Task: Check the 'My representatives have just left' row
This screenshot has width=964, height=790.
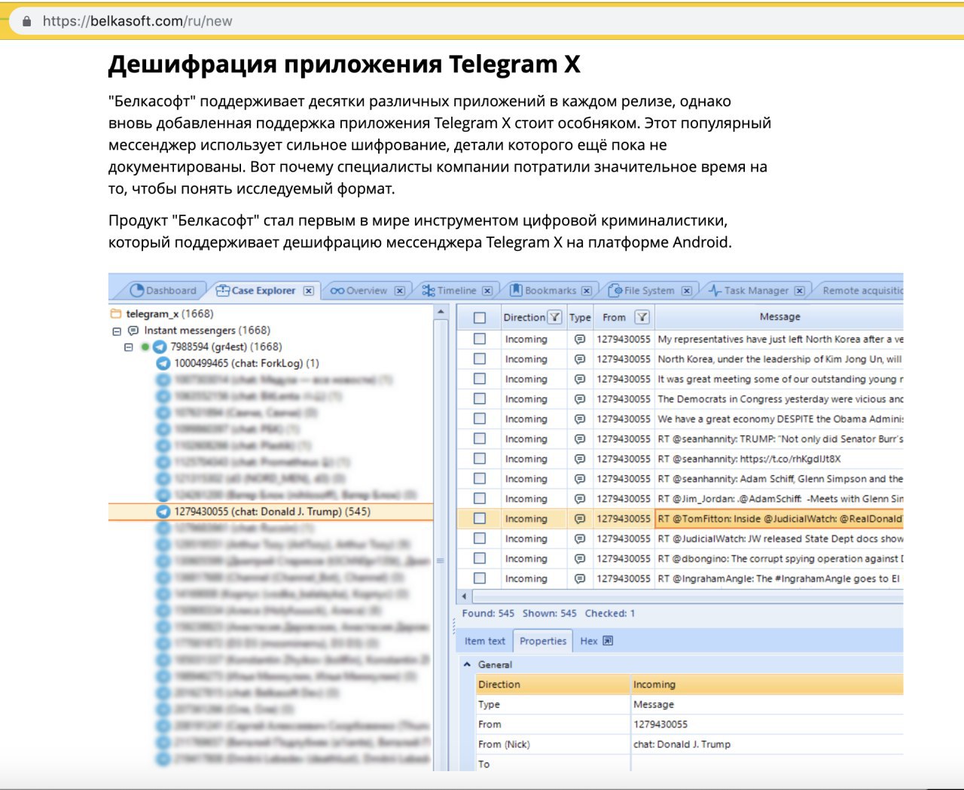Action: 480,339
